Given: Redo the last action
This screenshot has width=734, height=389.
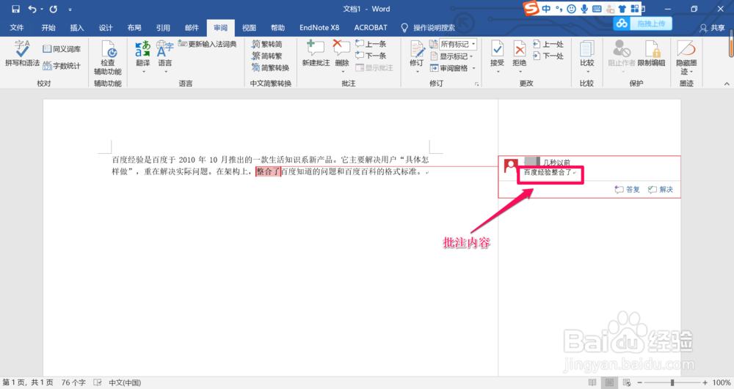Looking at the screenshot, I should pos(54,9).
